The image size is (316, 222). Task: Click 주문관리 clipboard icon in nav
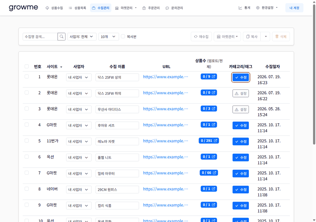point(144,8)
